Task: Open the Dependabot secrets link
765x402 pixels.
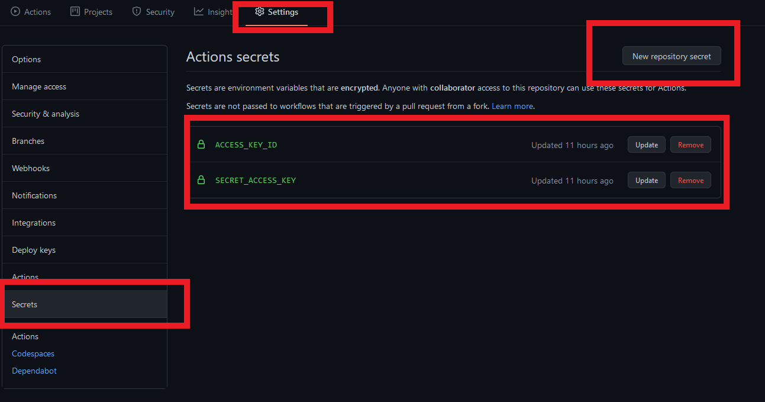Action: coord(34,371)
